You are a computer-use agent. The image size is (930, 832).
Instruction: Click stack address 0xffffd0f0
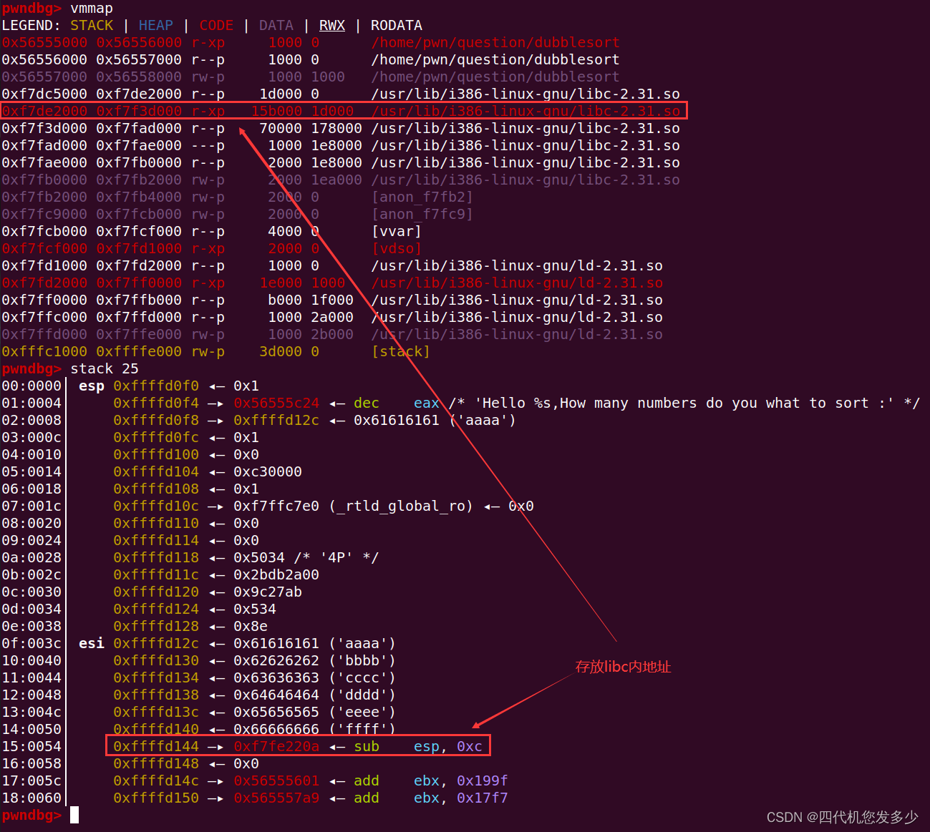(x=156, y=386)
